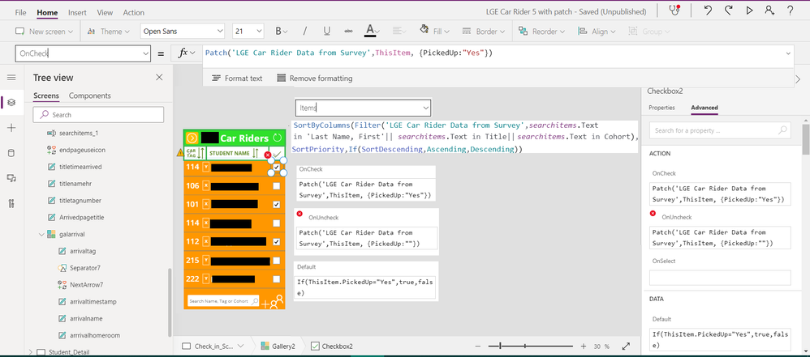Toggle selected checkbox in first row 114
810x357 pixels.
(x=277, y=168)
